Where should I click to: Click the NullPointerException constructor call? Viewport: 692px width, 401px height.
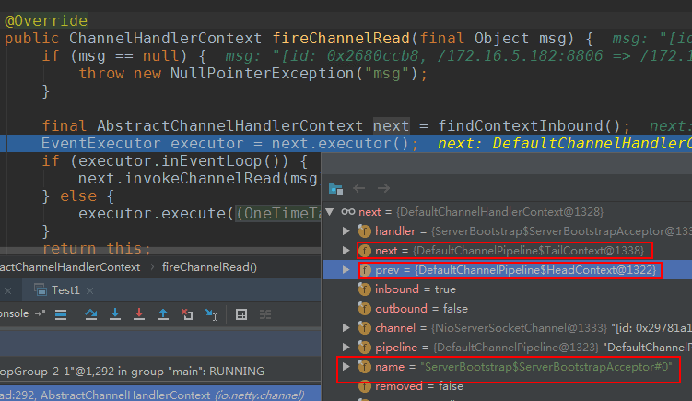pos(294,74)
